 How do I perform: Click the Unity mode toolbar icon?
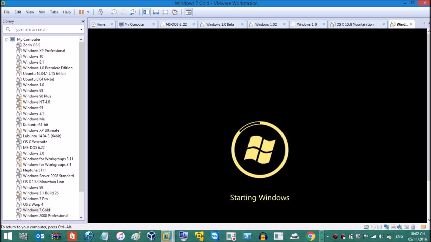175,12
